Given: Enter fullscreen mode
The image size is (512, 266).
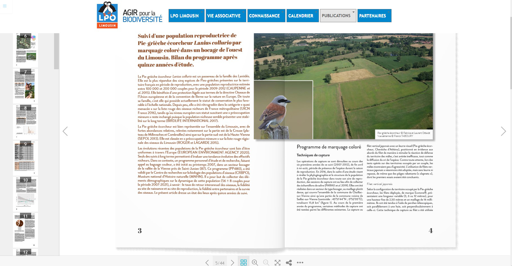Looking at the screenshot, I should [x=278, y=263].
